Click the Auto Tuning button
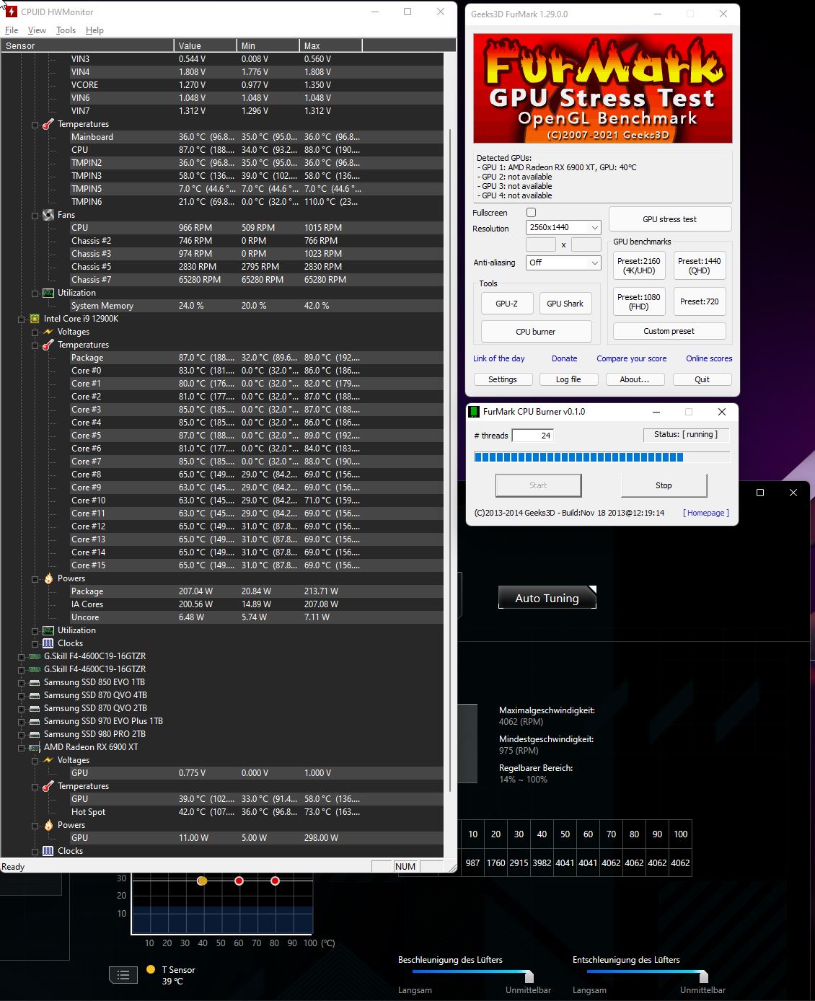815x1001 pixels. 547,598
